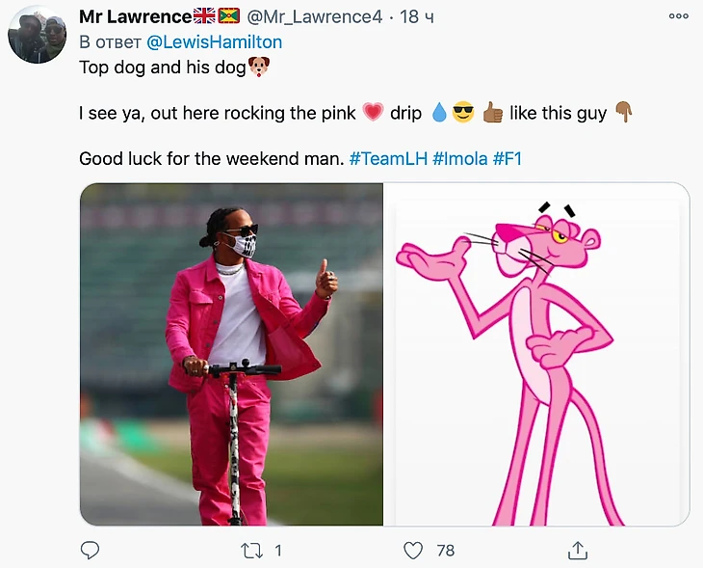Click the blue water droplet emoji
The height and width of the screenshot is (568, 703).
point(439,113)
